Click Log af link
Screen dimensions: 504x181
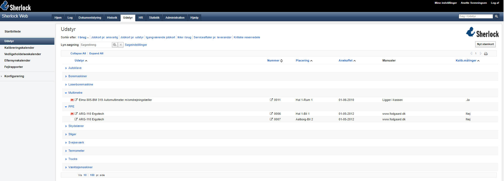(495, 3)
